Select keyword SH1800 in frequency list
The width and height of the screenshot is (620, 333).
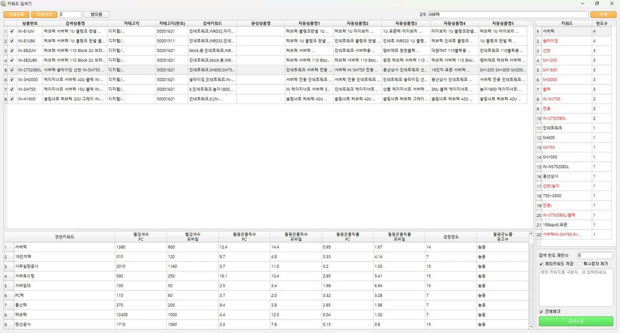tap(567, 70)
